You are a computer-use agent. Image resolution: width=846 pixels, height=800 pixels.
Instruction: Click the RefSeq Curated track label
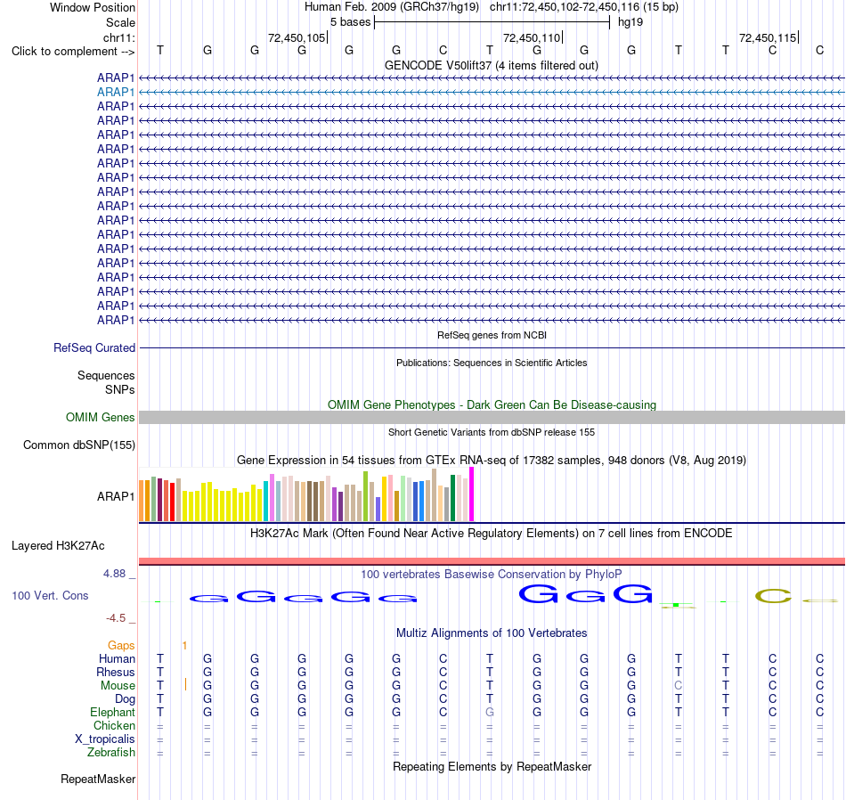94,347
